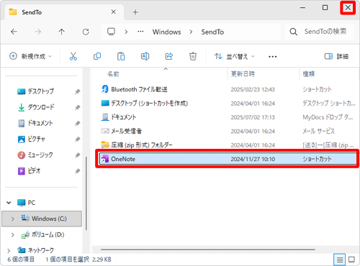Select the 圧縮 (zip 形式) フォルダー item

(x=228, y=145)
